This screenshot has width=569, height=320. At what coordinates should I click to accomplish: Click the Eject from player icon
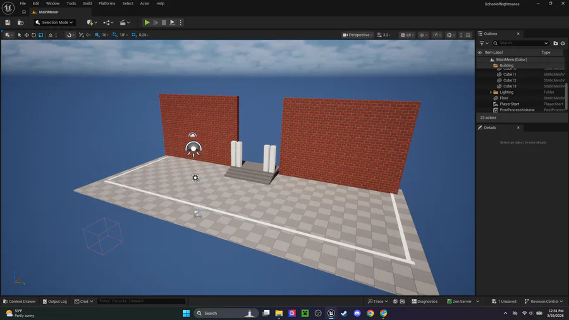pyautogui.click(x=173, y=23)
